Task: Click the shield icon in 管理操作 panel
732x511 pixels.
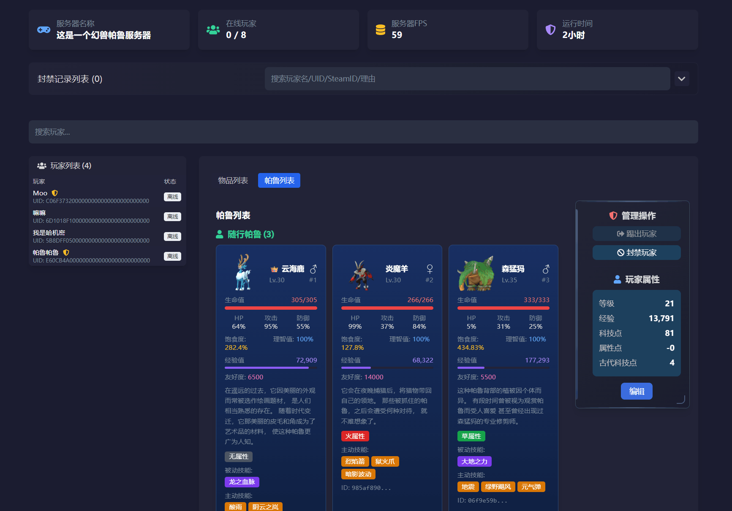Action: pos(613,216)
